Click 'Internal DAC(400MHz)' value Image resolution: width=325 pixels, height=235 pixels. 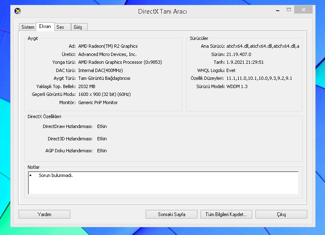point(100,70)
